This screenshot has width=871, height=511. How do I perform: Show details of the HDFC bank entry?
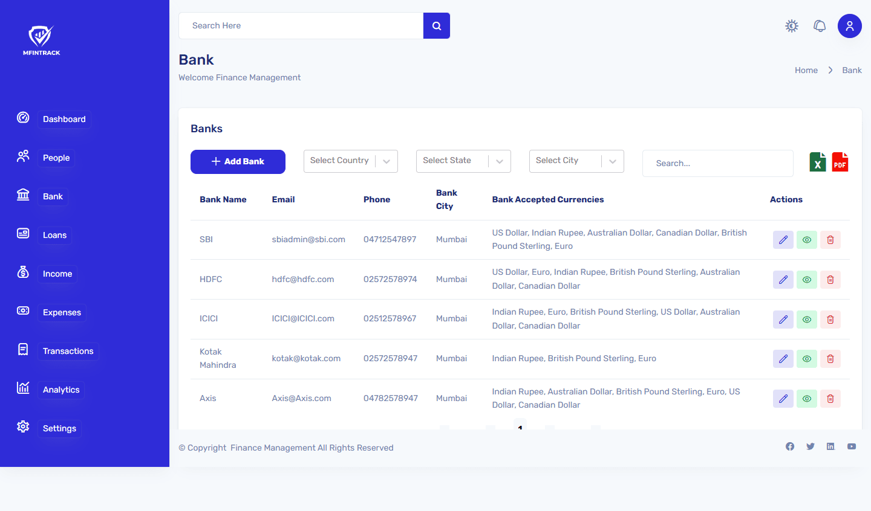click(x=807, y=280)
